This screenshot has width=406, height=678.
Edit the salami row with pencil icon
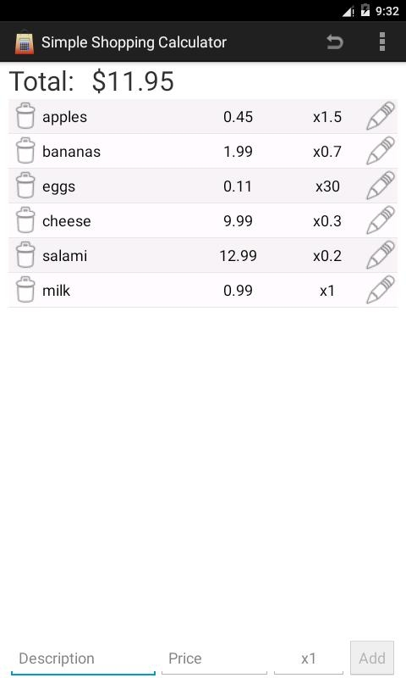(x=380, y=255)
